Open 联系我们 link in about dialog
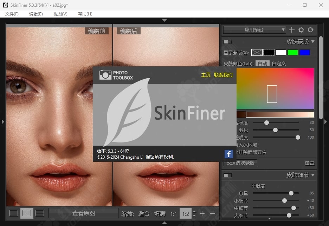Viewport: 329px width, 226px height. click(x=223, y=75)
